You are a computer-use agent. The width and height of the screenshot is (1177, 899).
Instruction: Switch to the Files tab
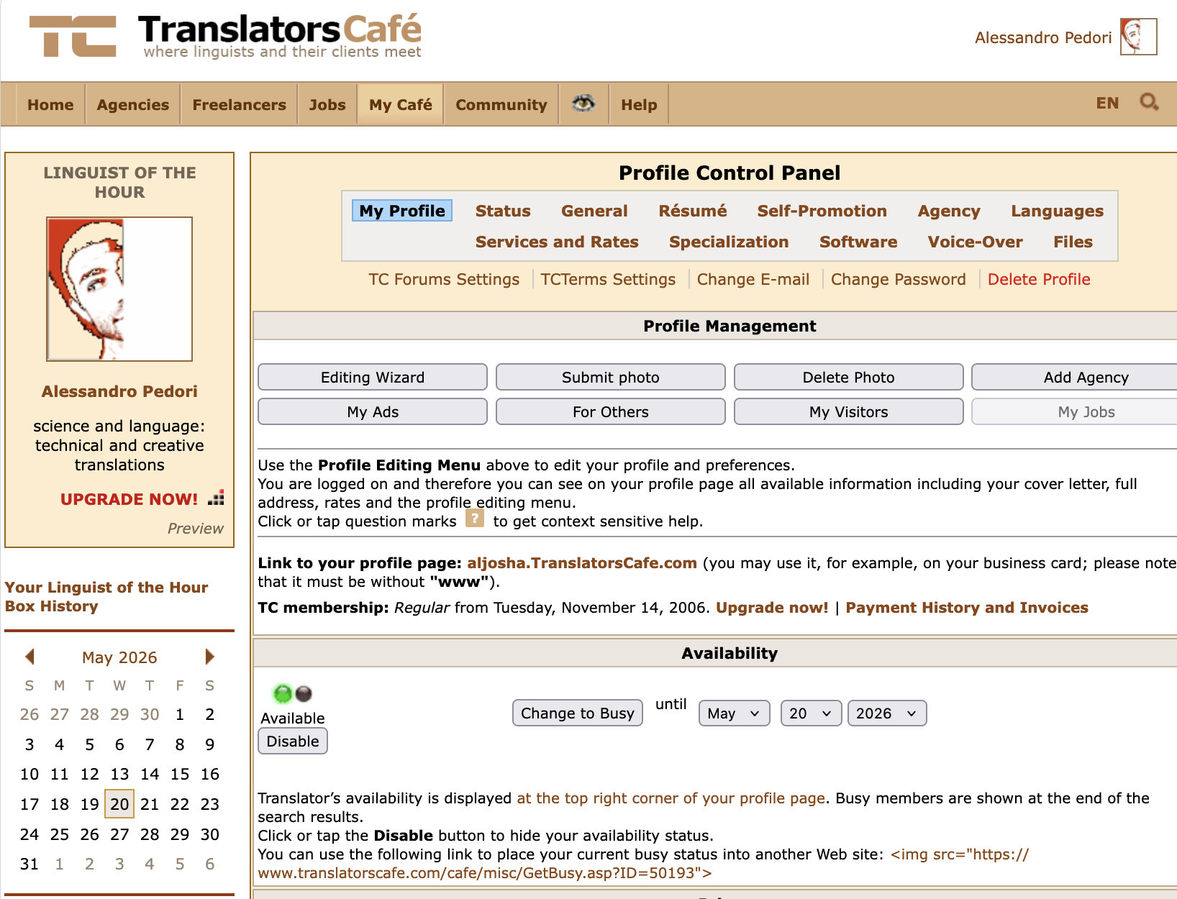(x=1073, y=242)
